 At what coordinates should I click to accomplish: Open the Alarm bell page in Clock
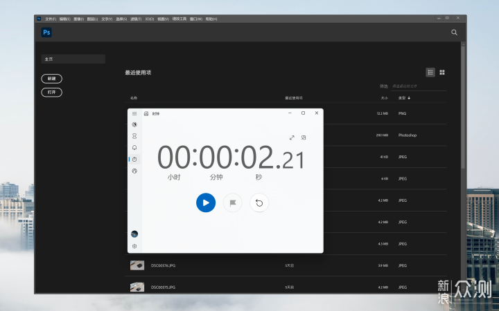coord(134,148)
